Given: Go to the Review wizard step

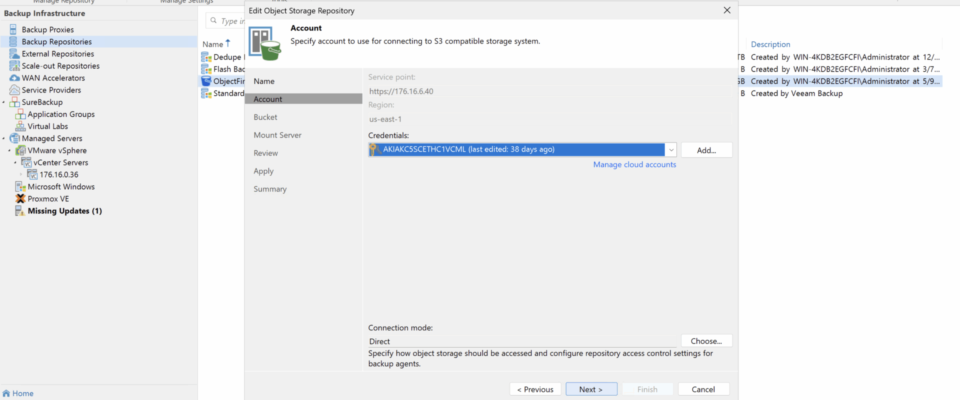Looking at the screenshot, I should (x=265, y=153).
